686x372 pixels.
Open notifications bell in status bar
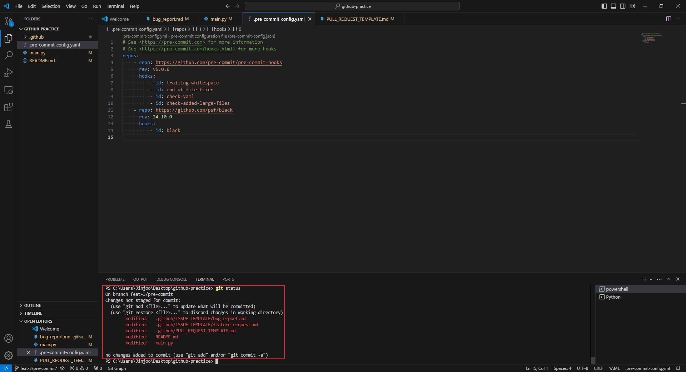point(678,368)
